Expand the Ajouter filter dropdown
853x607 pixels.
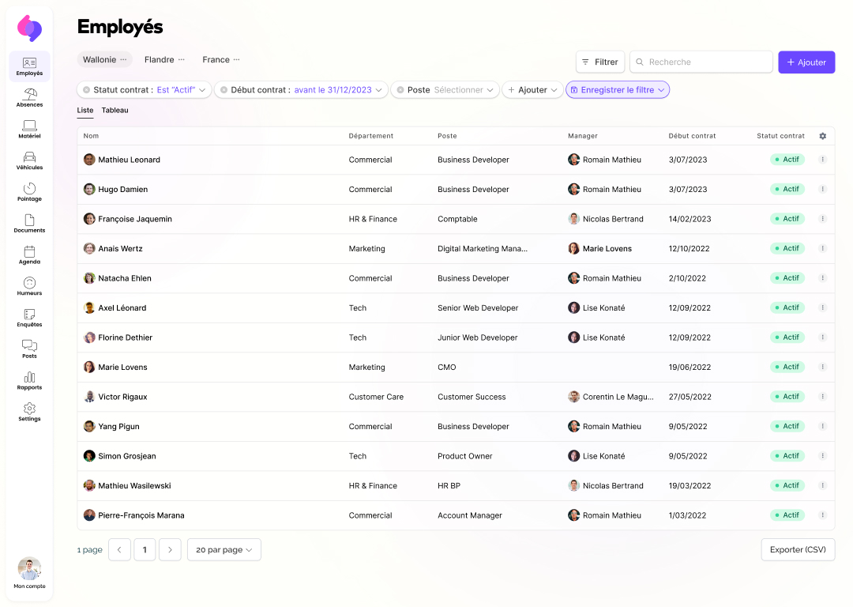(532, 90)
